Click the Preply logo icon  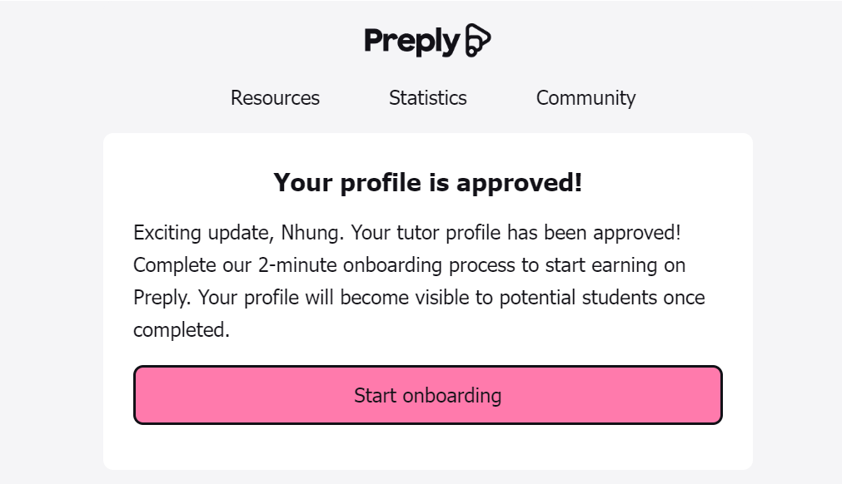[x=477, y=41]
